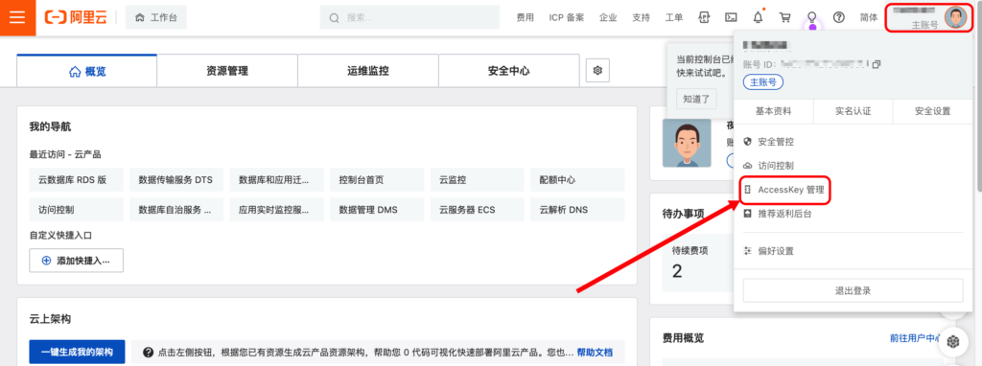982x366 pixels.
Task: Open the 企业 menu
Action: click(x=608, y=17)
